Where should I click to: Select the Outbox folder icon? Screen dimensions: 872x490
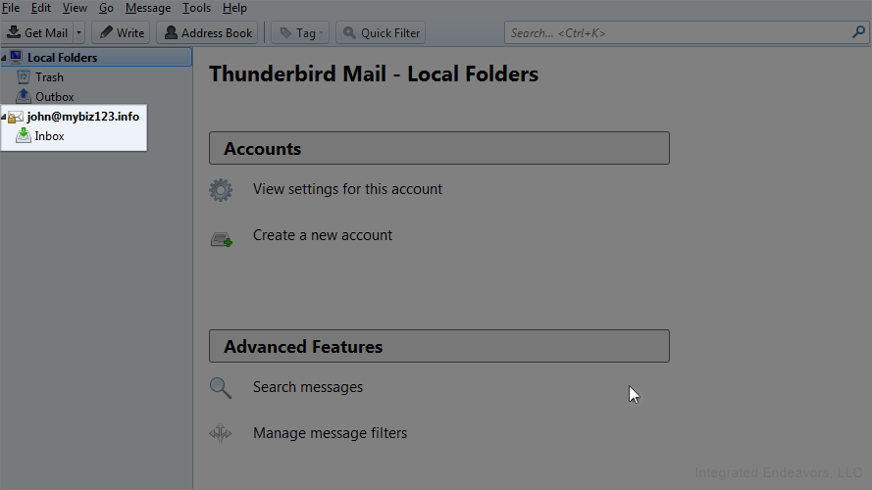tap(24, 97)
